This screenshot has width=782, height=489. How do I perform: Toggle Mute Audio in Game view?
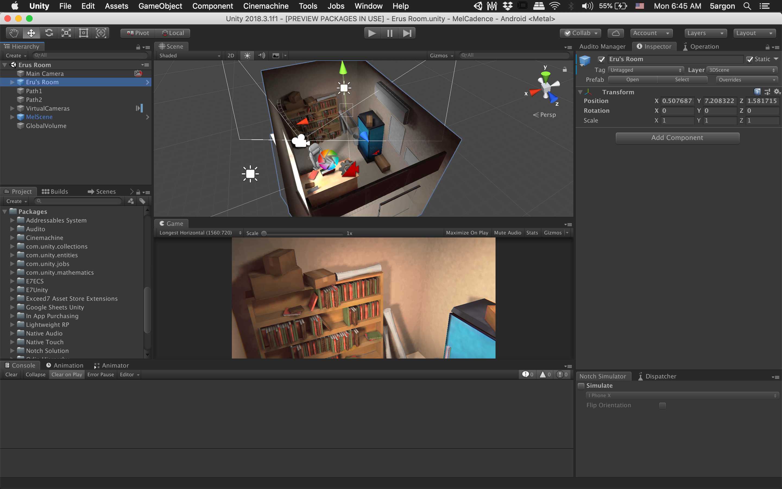pyautogui.click(x=508, y=233)
